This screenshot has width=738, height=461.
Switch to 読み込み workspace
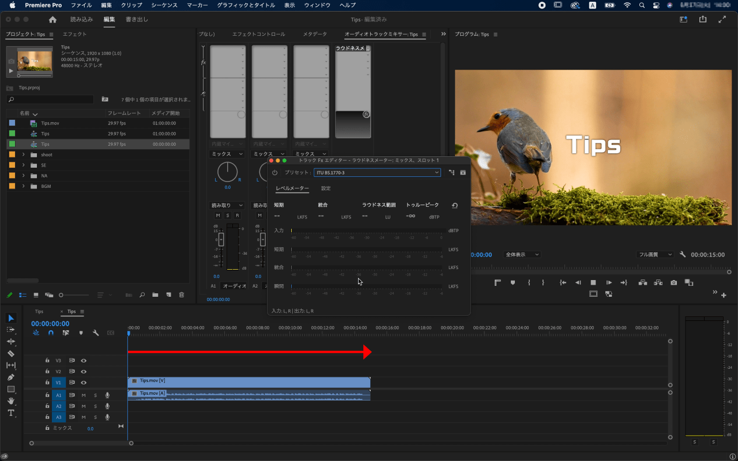point(82,20)
